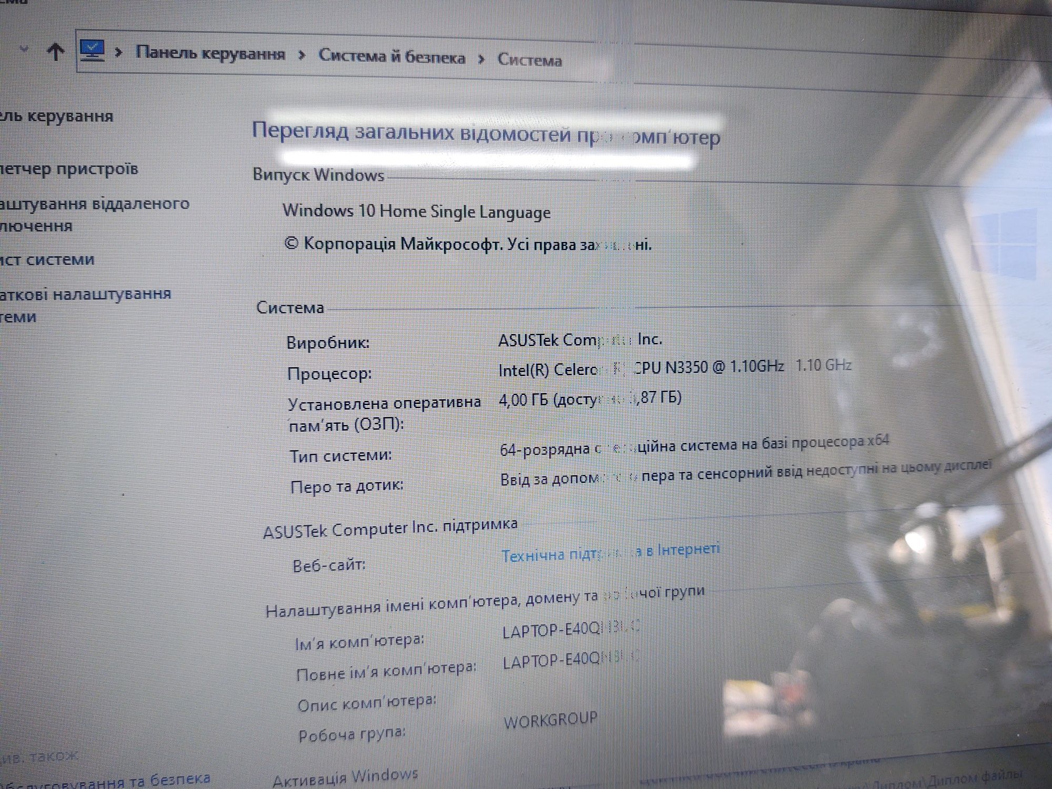Click the Випуск Windows section header
The height and width of the screenshot is (789, 1052).
point(318,174)
